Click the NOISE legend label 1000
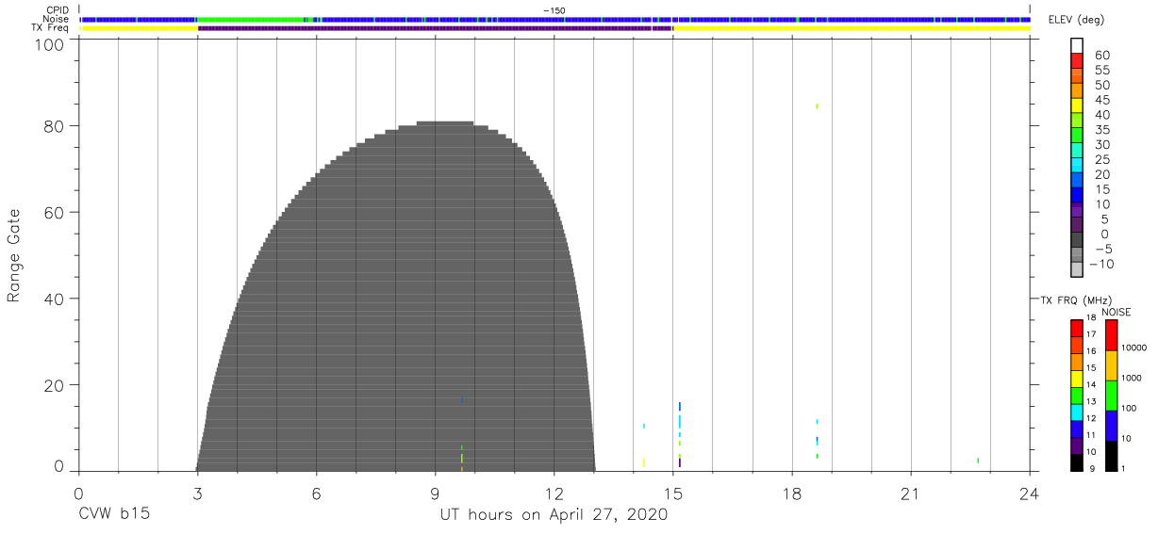The width and height of the screenshot is (1158, 534). click(1133, 378)
